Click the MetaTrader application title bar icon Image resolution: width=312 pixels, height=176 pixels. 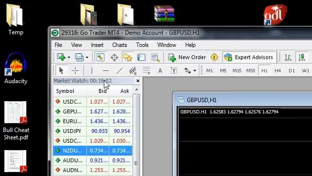coord(55,33)
